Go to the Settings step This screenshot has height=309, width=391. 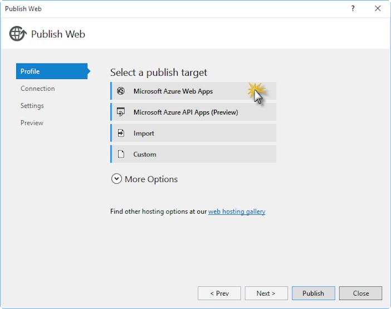pos(32,106)
